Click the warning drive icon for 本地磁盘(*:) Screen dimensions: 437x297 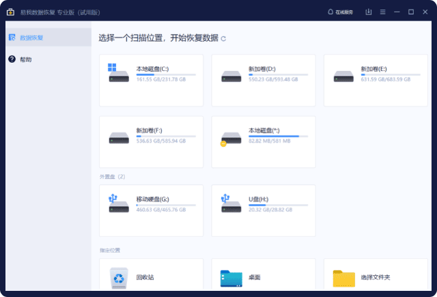click(x=231, y=139)
